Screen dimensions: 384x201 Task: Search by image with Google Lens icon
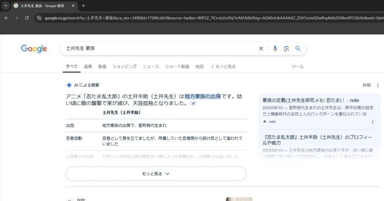286,48
